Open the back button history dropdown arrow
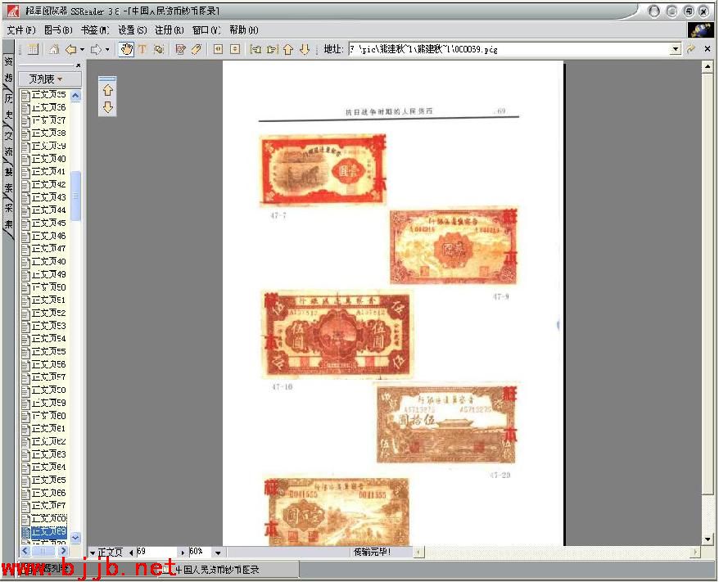719x582 pixels. tap(82, 49)
